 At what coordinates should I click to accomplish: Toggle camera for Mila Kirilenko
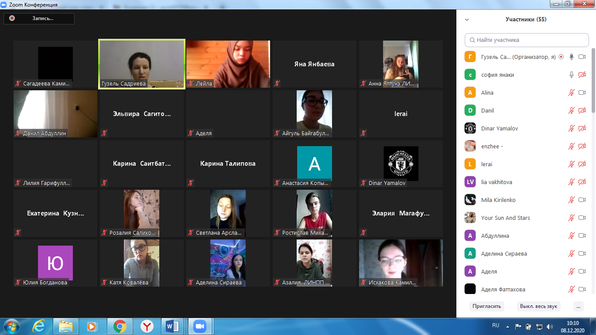(x=582, y=200)
